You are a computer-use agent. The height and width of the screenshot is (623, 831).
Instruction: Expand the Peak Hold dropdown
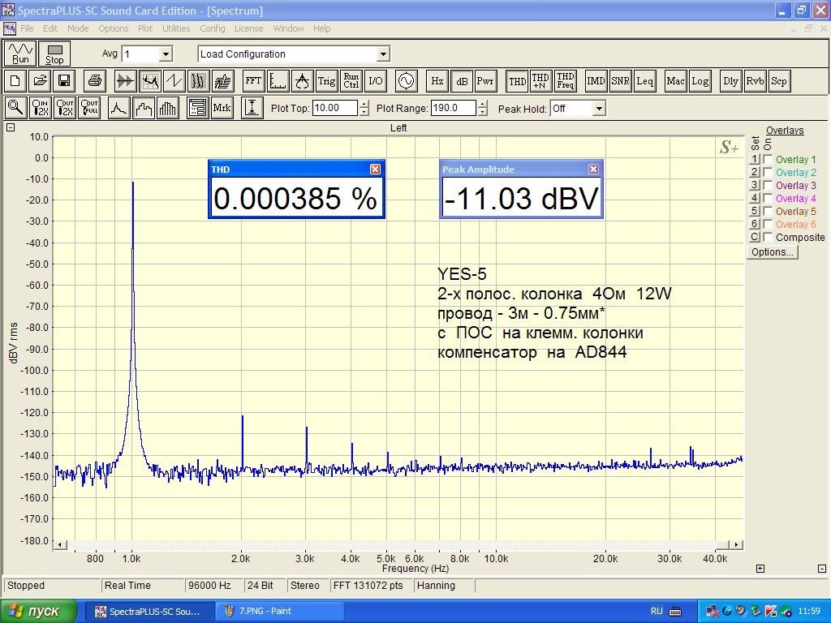tap(599, 109)
